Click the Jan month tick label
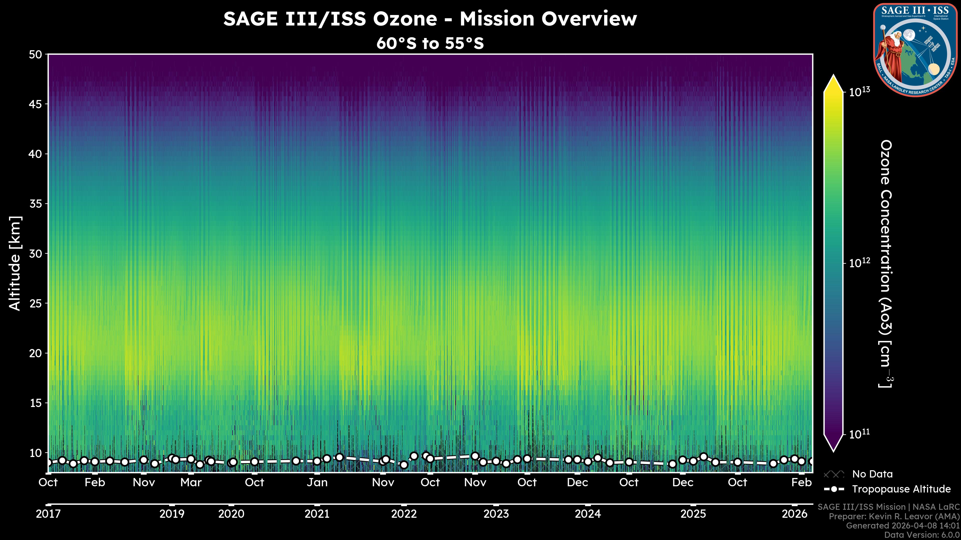This screenshot has height=540, width=961. click(317, 482)
